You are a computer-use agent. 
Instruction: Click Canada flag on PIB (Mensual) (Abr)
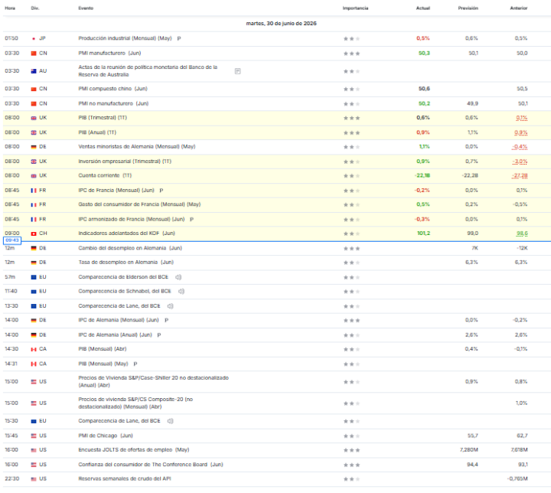coord(34,349)
